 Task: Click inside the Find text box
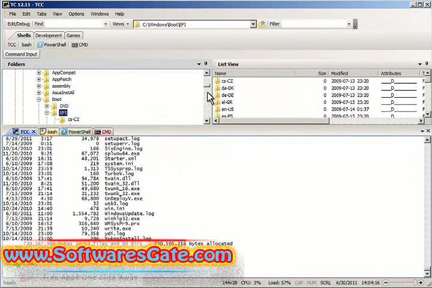coord(74,24)
